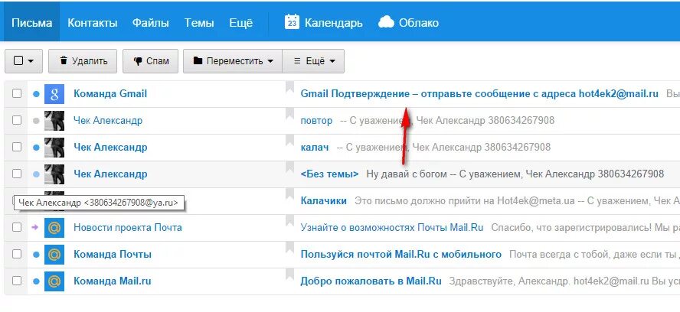Screen dimensions: 680x312
Task: Open Узнайте о возможностях Почты Mail.Ru message
Action: tap(392, 228)
